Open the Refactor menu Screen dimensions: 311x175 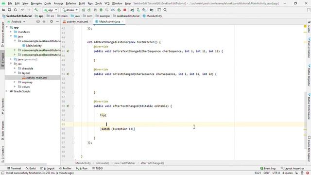coord(71,3)
